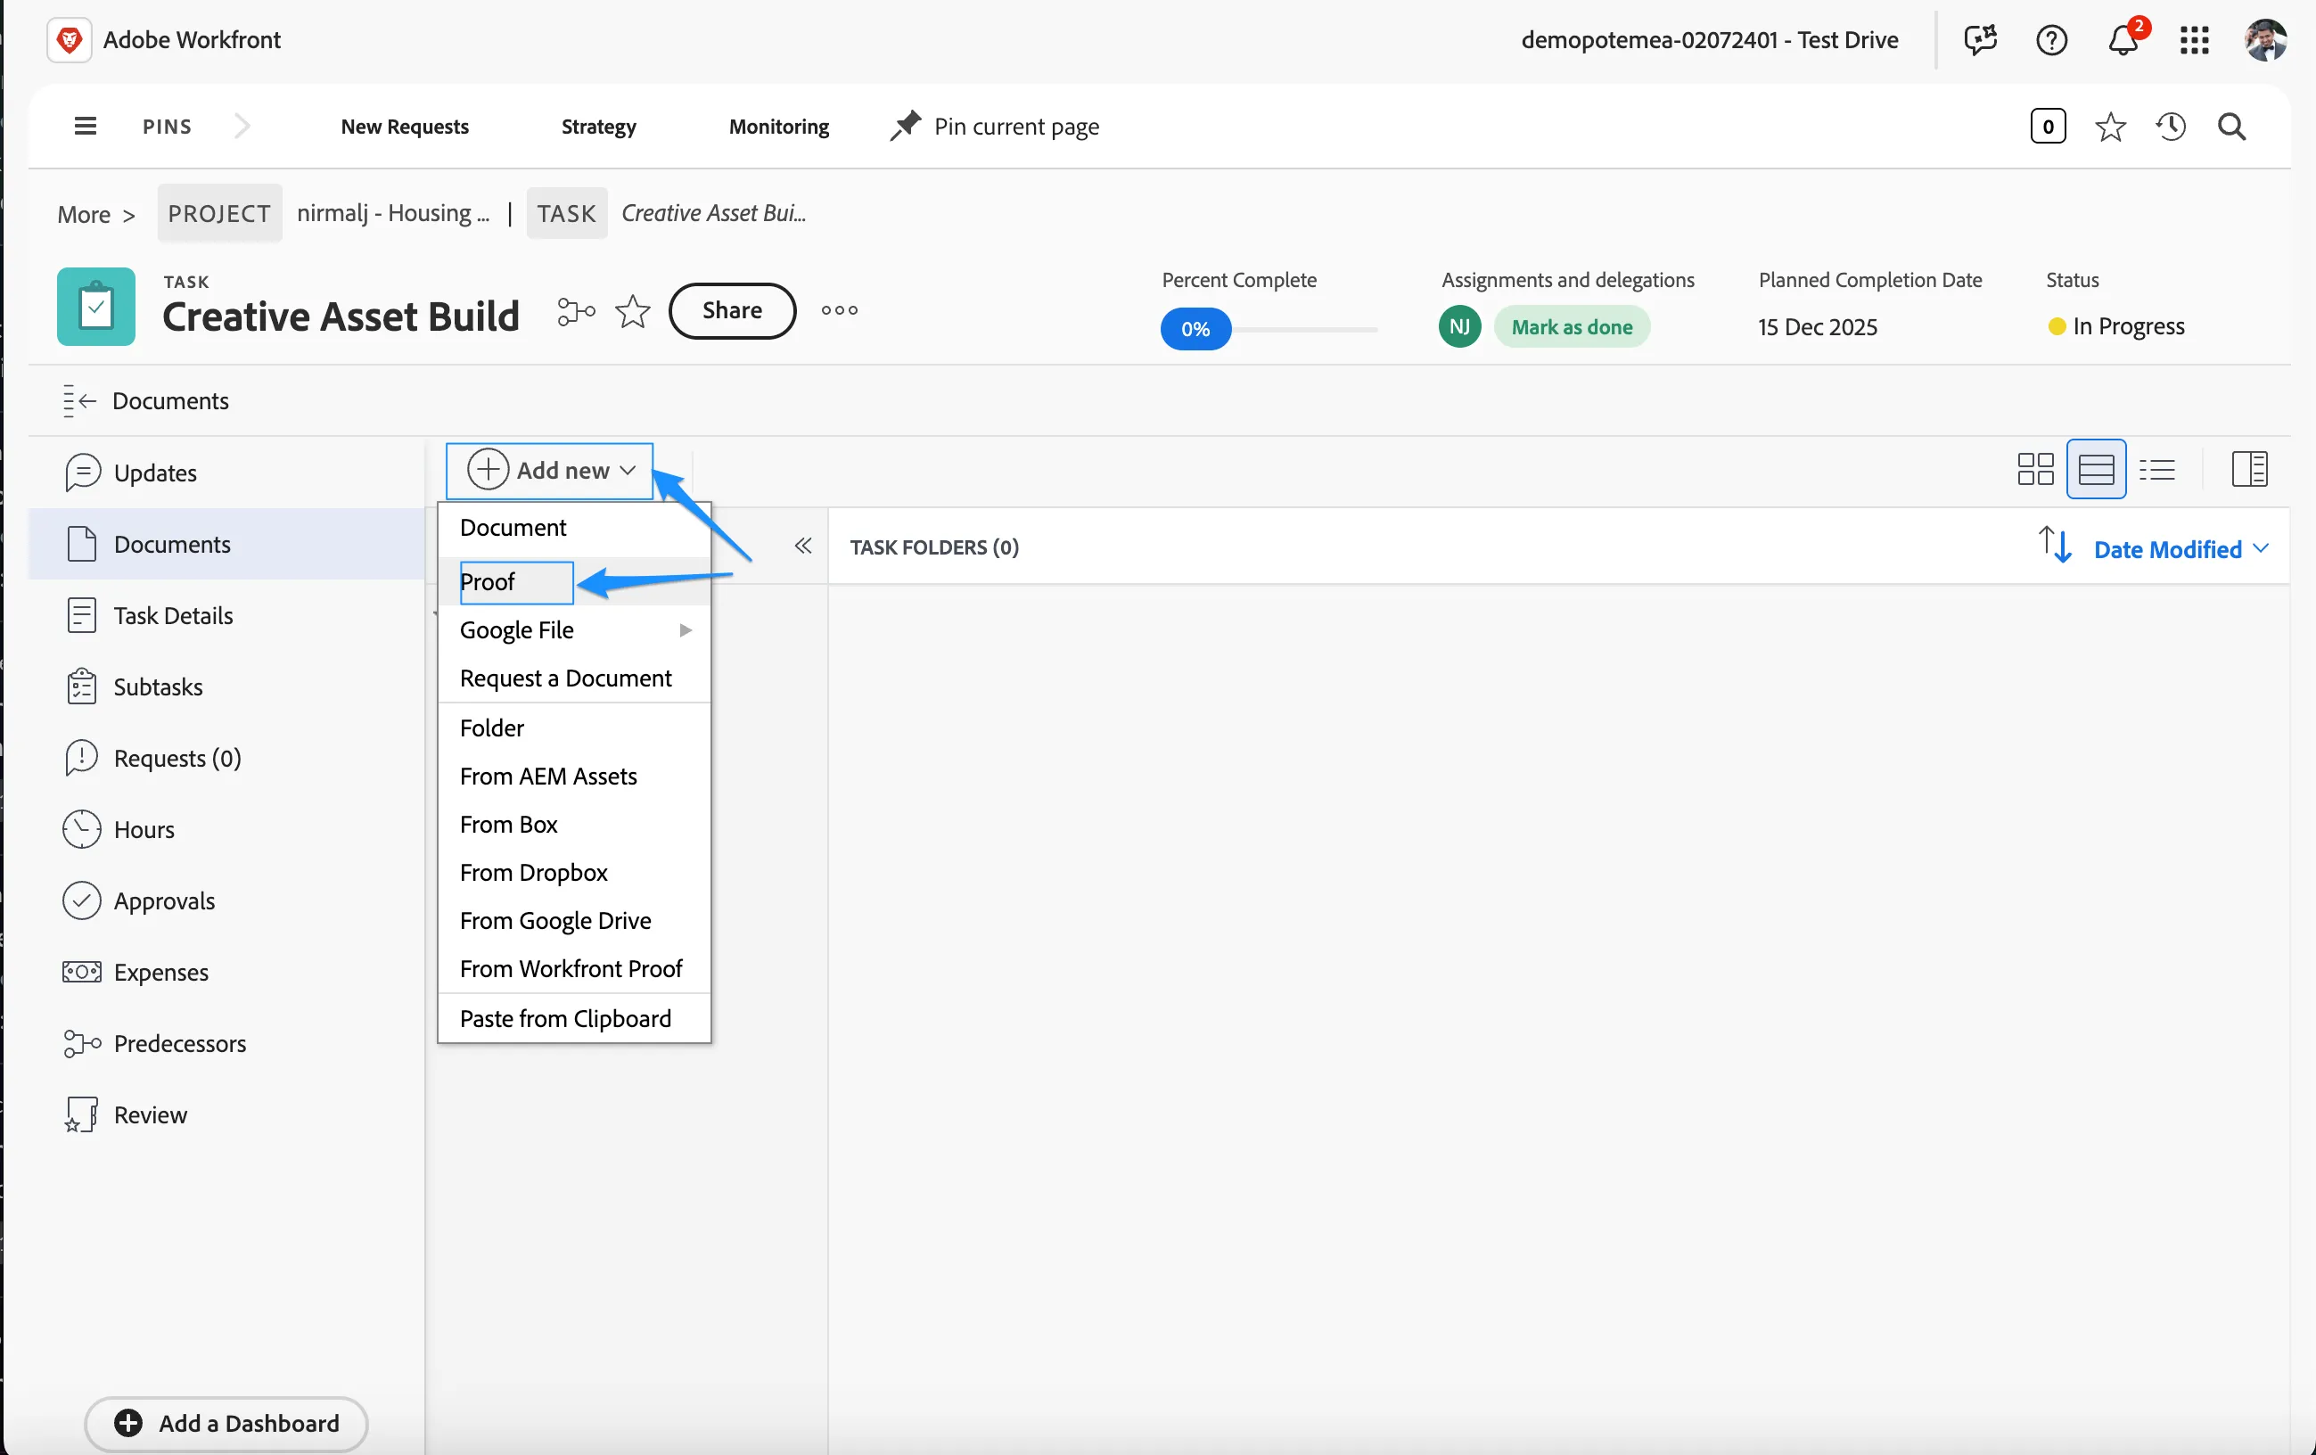This screenshot has width=2316, height=1455.
Task: Open the zero-count badge in the top bar
Action: point(2048,126)
